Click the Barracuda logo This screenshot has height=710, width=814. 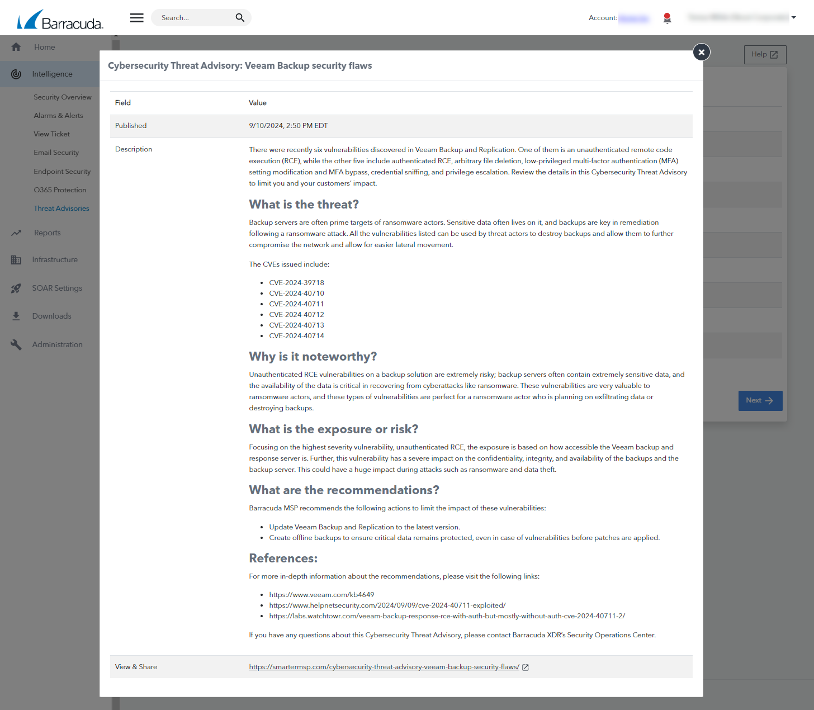pyautogui.click(x=60, y=20)
